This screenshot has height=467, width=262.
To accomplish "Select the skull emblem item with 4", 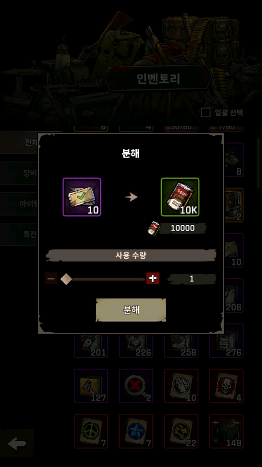I will (x=227, y=386).
